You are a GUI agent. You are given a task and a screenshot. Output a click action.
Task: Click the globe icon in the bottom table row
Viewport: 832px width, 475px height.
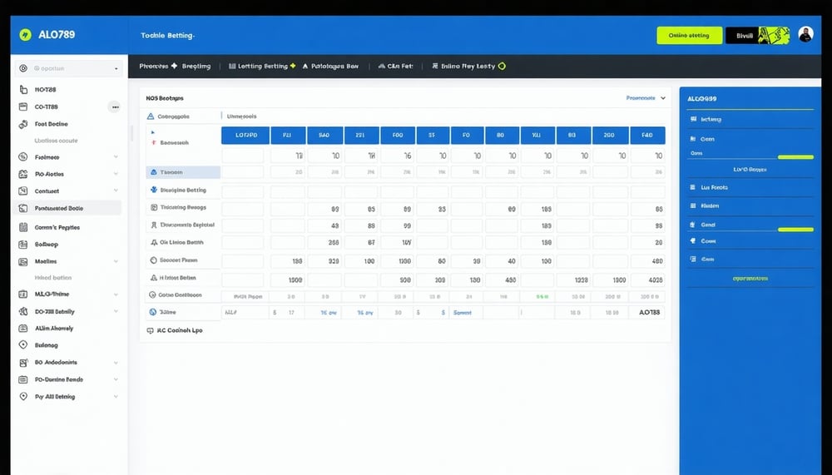coord(152,312)
